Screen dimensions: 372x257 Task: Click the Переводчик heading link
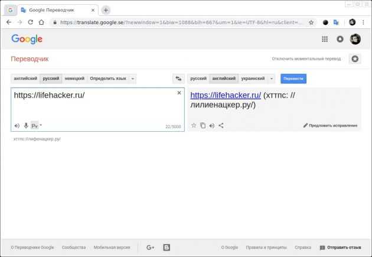click(x=30, y=59)
